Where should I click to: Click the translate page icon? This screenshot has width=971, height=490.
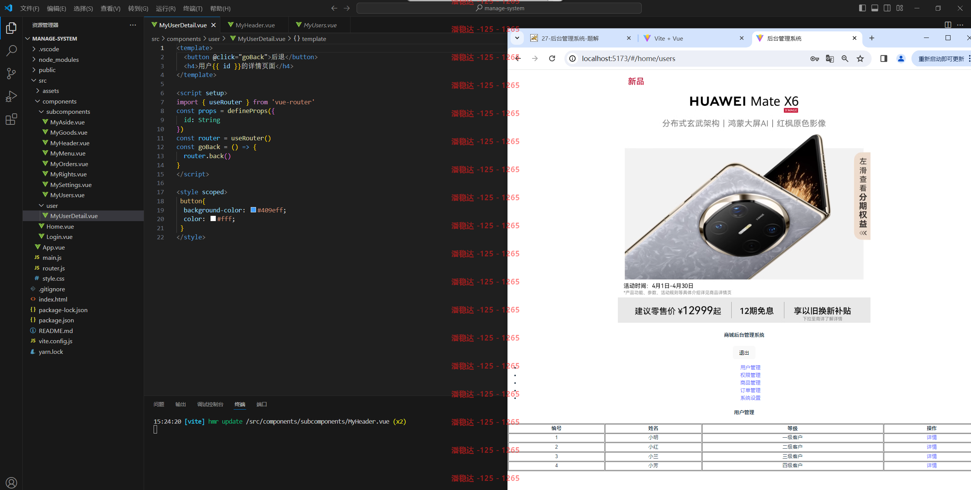(830, 58)
